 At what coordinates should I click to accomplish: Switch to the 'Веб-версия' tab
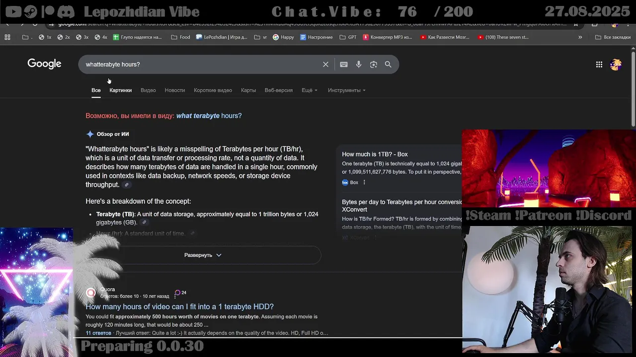[279, 90]
